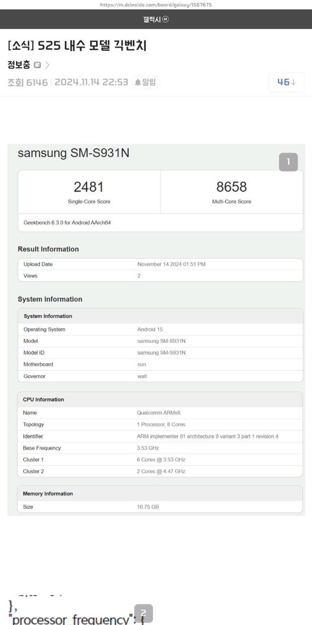
Task: Tap the Multi-Core Score 8658 in image
Action: click(x=232, y=187)
